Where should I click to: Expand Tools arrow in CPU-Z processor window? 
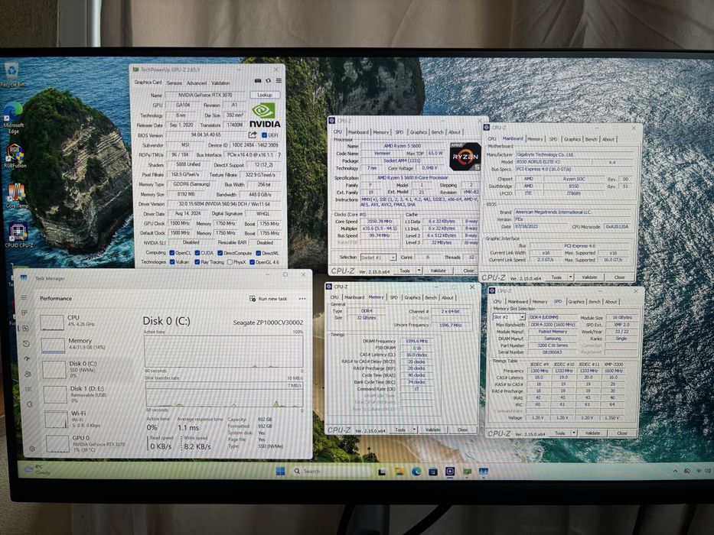point(419,271)
